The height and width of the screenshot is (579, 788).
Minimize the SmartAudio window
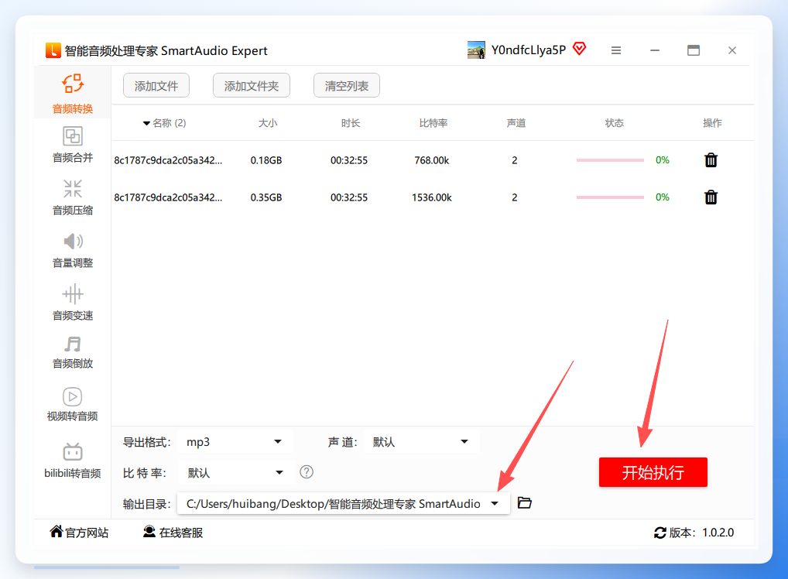(655, 50)
